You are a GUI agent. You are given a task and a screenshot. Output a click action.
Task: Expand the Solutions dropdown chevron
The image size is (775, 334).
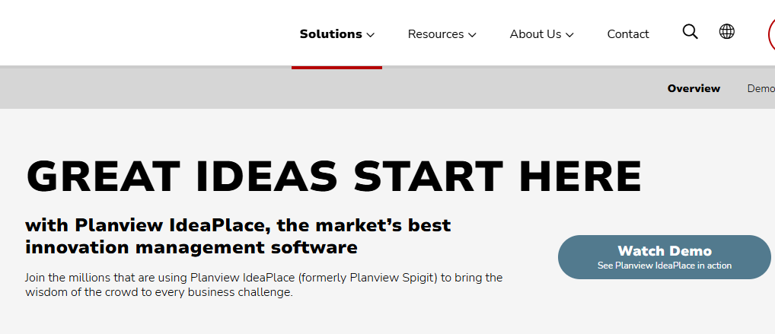click(x=370, y=35)
